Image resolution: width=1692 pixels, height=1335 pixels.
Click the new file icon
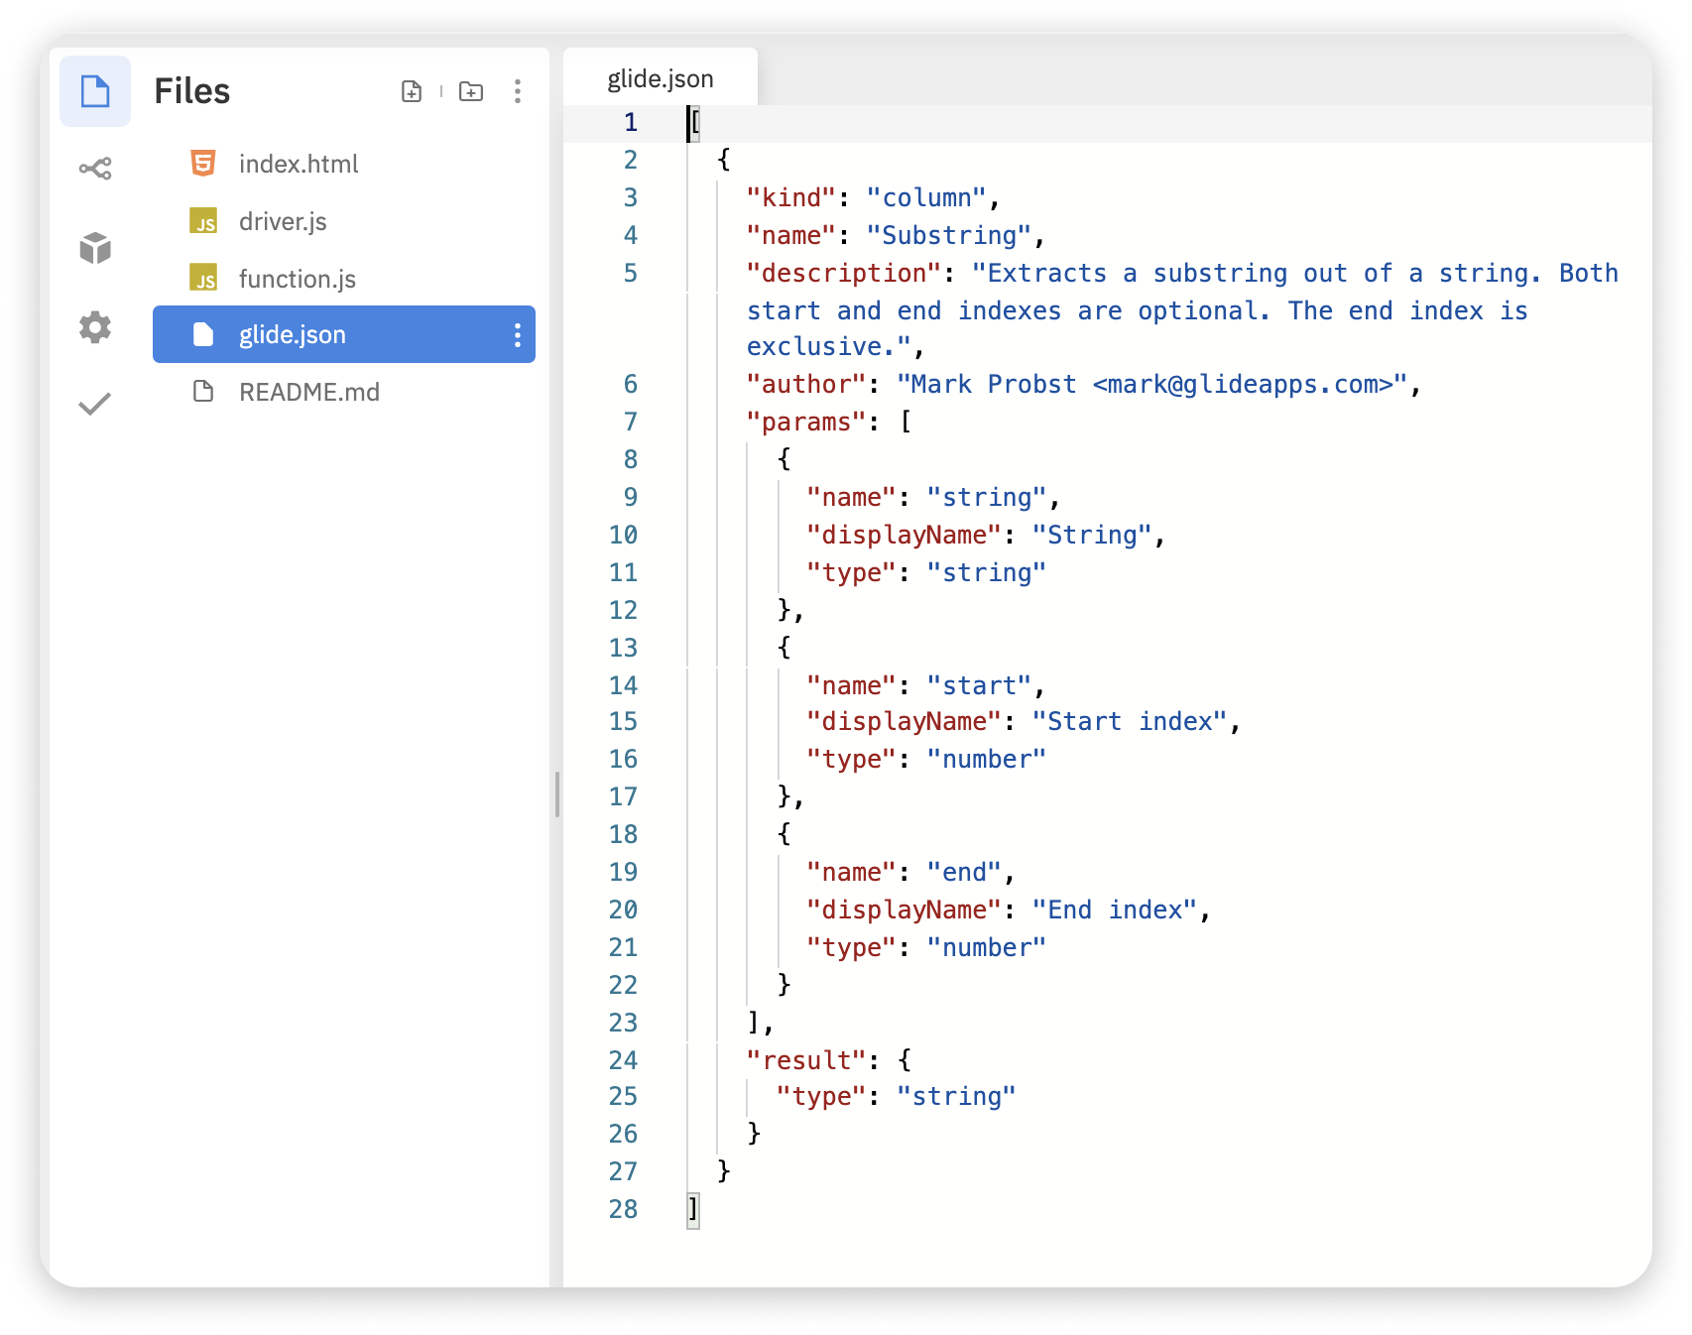tap(412, 91)
